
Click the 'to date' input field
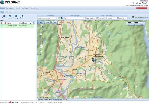tap(112, 18)
